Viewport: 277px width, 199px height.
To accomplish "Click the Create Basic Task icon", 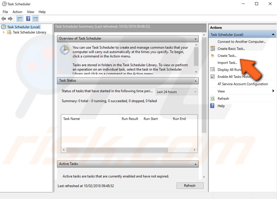I will 212,48.
